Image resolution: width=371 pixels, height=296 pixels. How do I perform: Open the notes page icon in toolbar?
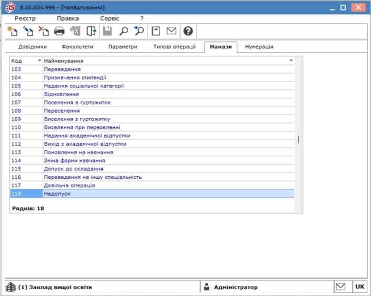pos(155,31)
